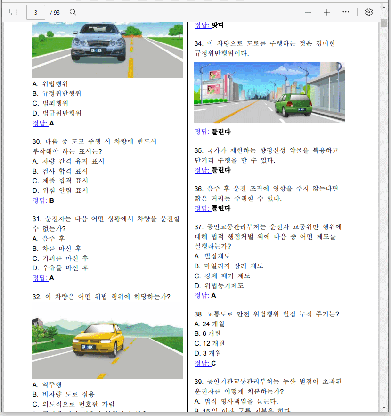391x416 pixels.
Task: Click the 정답 link under question 36
Action: 202,208
